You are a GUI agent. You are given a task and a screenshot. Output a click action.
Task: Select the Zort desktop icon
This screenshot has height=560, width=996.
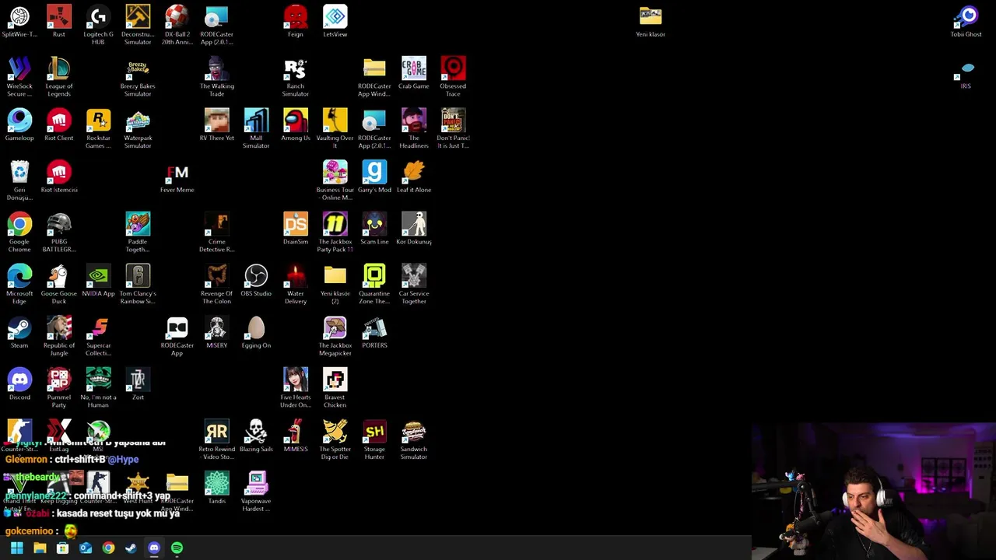click(x=138, y=384)
